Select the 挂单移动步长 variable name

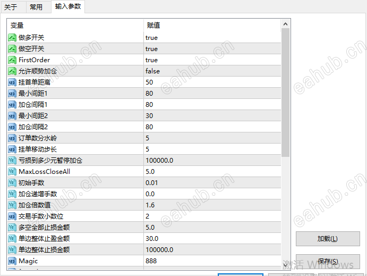[x=38, y=149]
